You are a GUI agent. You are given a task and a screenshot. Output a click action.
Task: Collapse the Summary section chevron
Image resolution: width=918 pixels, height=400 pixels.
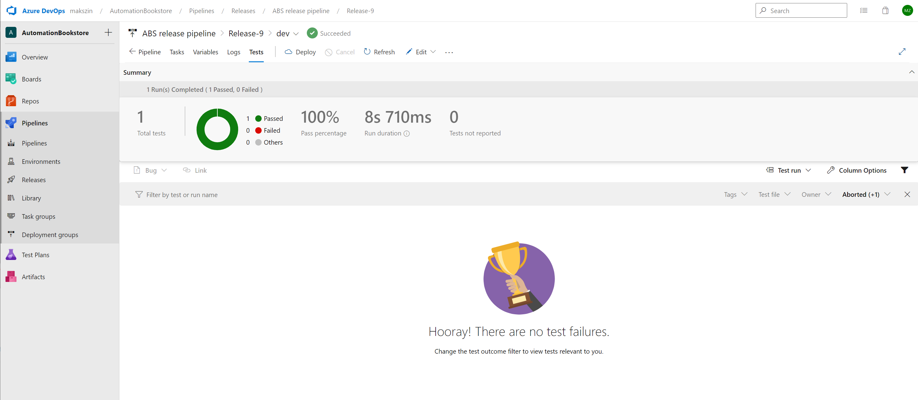911,72
